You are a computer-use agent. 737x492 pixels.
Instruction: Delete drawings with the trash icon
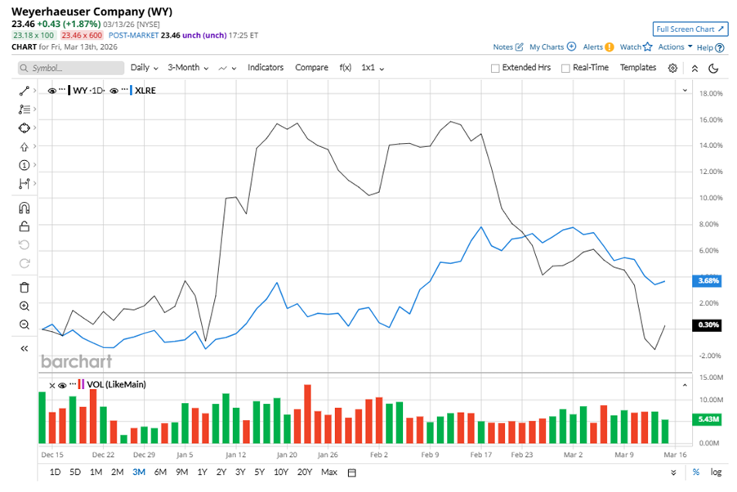[x=25, y=288]
